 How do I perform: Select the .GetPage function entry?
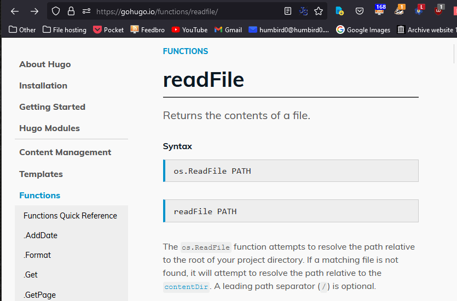point(39,295)
